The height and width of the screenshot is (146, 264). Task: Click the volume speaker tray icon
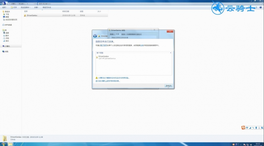pos(251,145)
